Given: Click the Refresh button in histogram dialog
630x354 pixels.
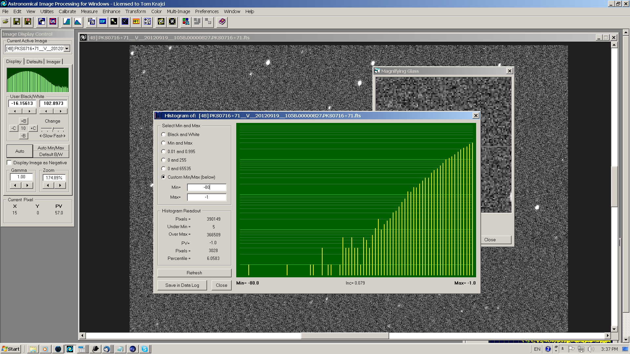Looking at the screenshot, I should pyautogui.click(x=194, y=273).
